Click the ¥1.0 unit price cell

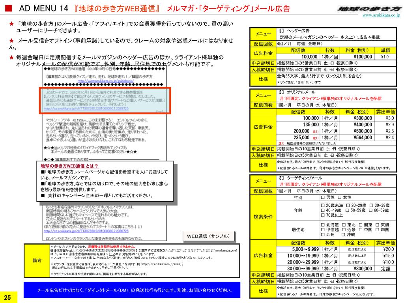tap(385, 57)
